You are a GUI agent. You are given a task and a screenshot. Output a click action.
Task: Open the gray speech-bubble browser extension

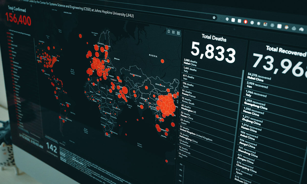click(227, 19)
